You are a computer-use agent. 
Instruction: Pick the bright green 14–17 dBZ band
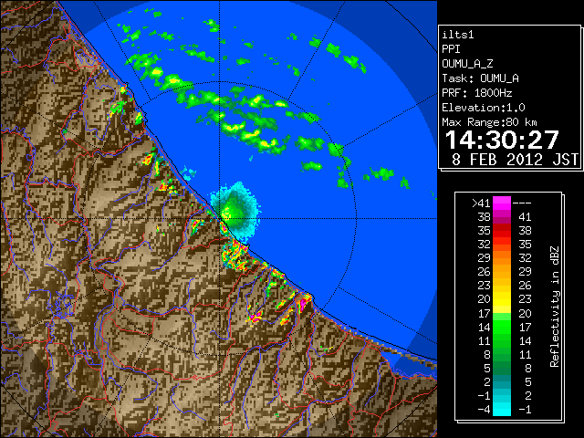502,327
